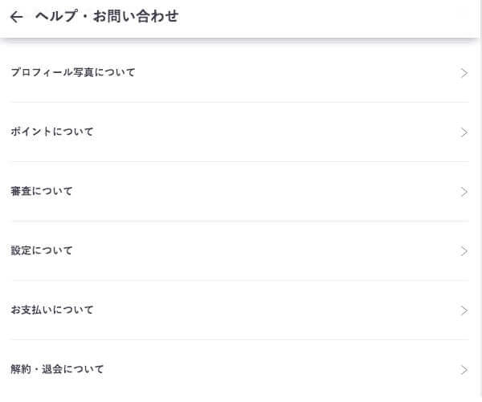The width and height of the screenshot is (482, 402).
Task: Open the プロフィール写真について text label
Action: click(73, 72)
